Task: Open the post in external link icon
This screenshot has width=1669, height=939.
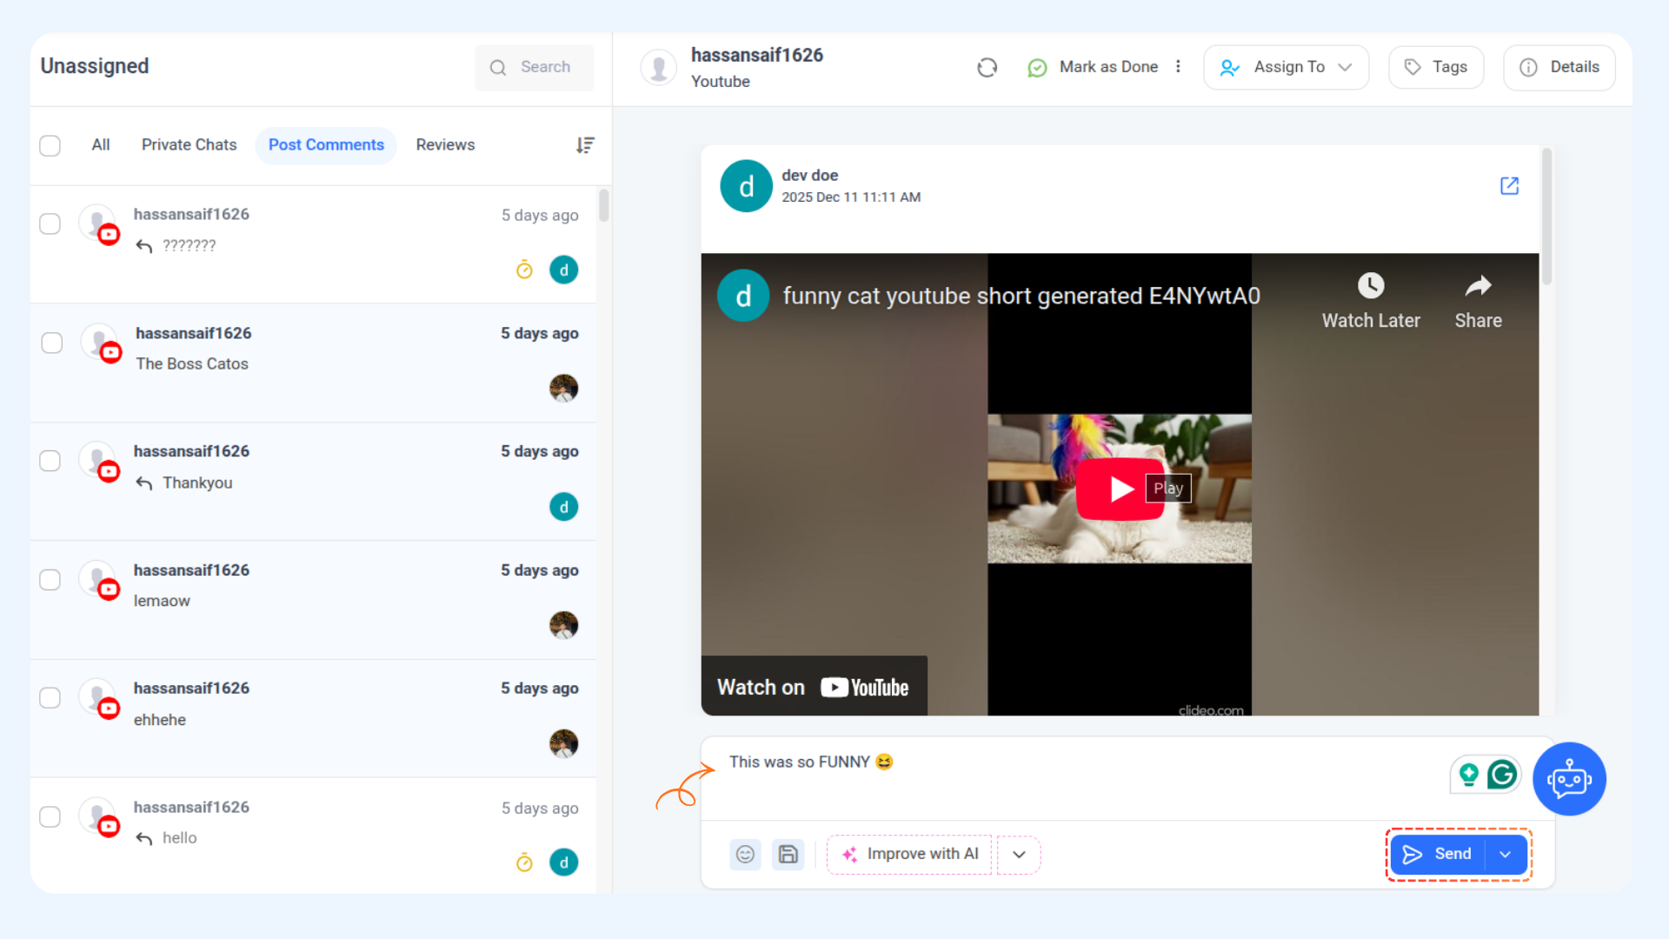Action: [1509, 185]
